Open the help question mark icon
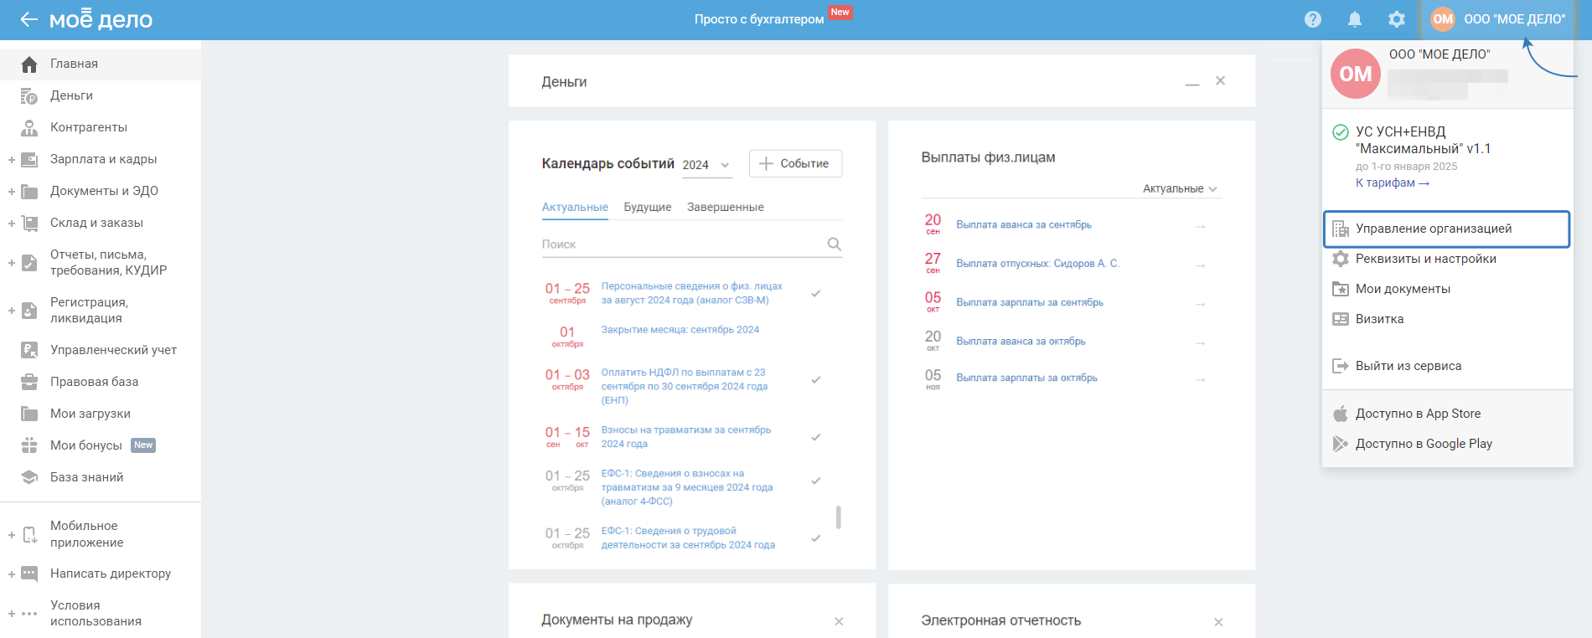This screenshot has height=638, width=1592. click(x=1313, y=19)
